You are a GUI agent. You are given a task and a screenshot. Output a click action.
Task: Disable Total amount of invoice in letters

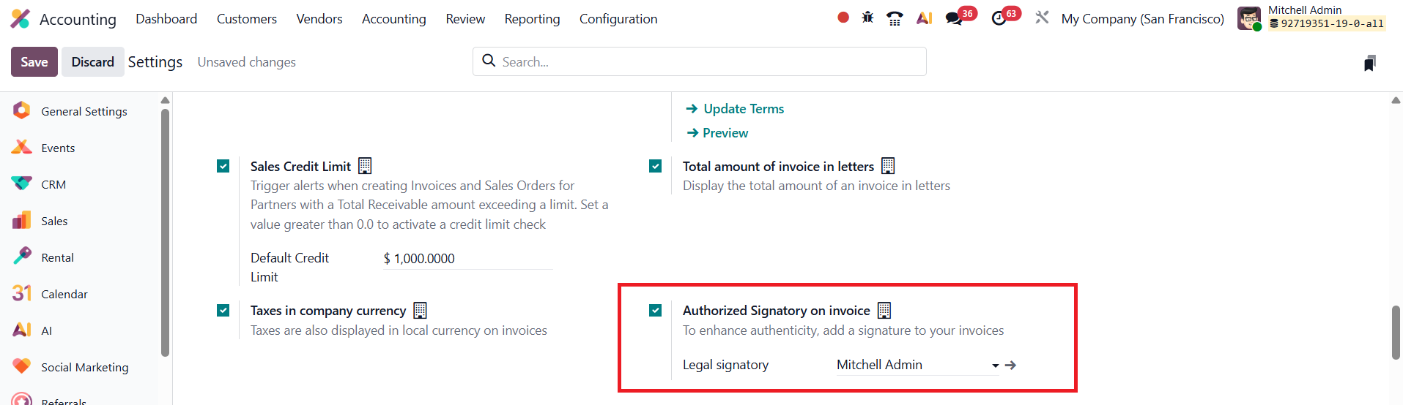[x=656, y=166]
